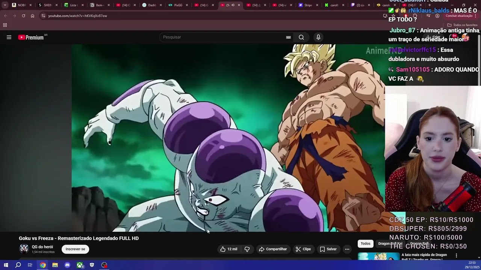Mute the playing tab via speaker icon

pos(233,5)
